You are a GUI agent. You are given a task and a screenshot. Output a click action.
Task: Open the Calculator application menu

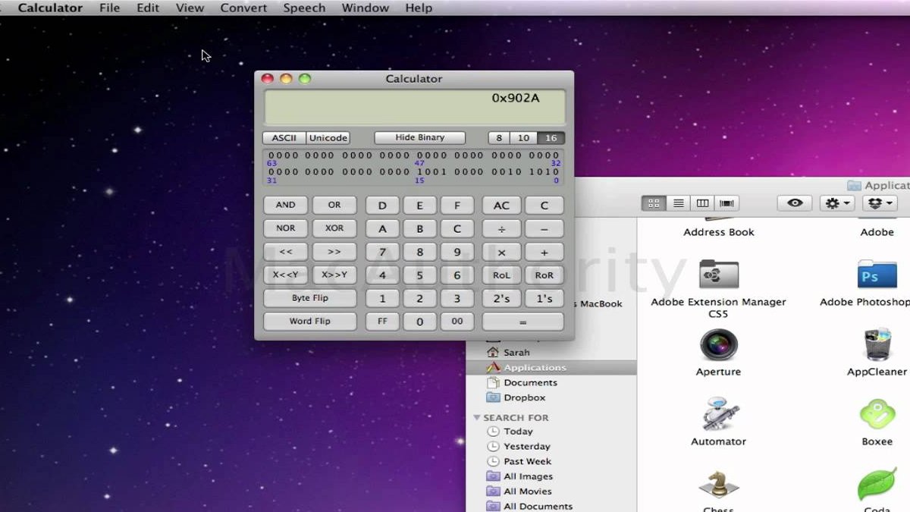[x=50, y=8]
